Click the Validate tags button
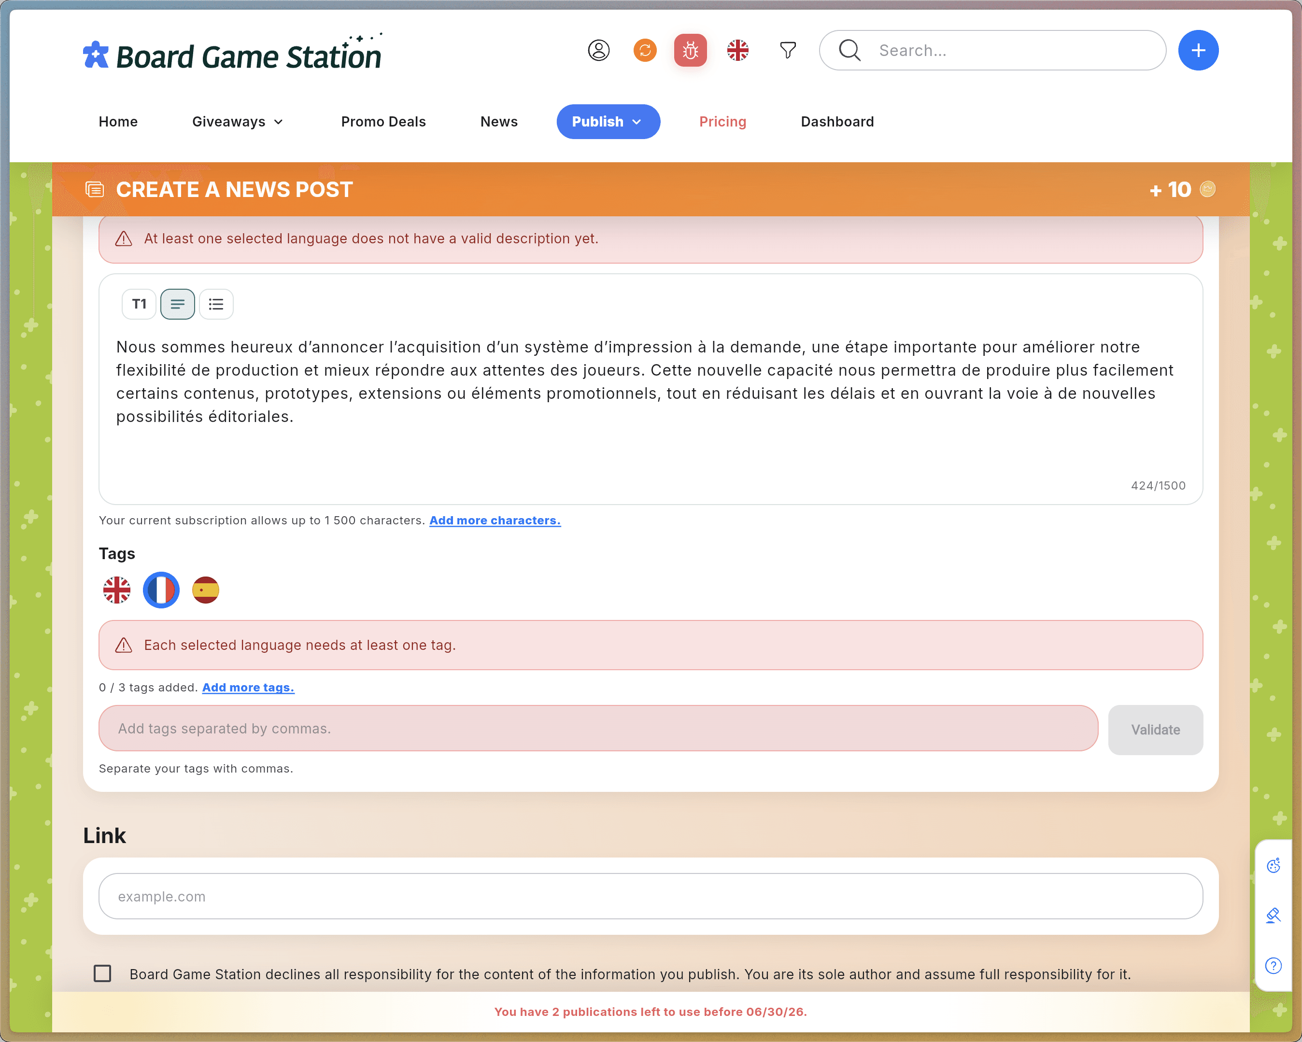1302x1042 pixels. pos(1155,730)
